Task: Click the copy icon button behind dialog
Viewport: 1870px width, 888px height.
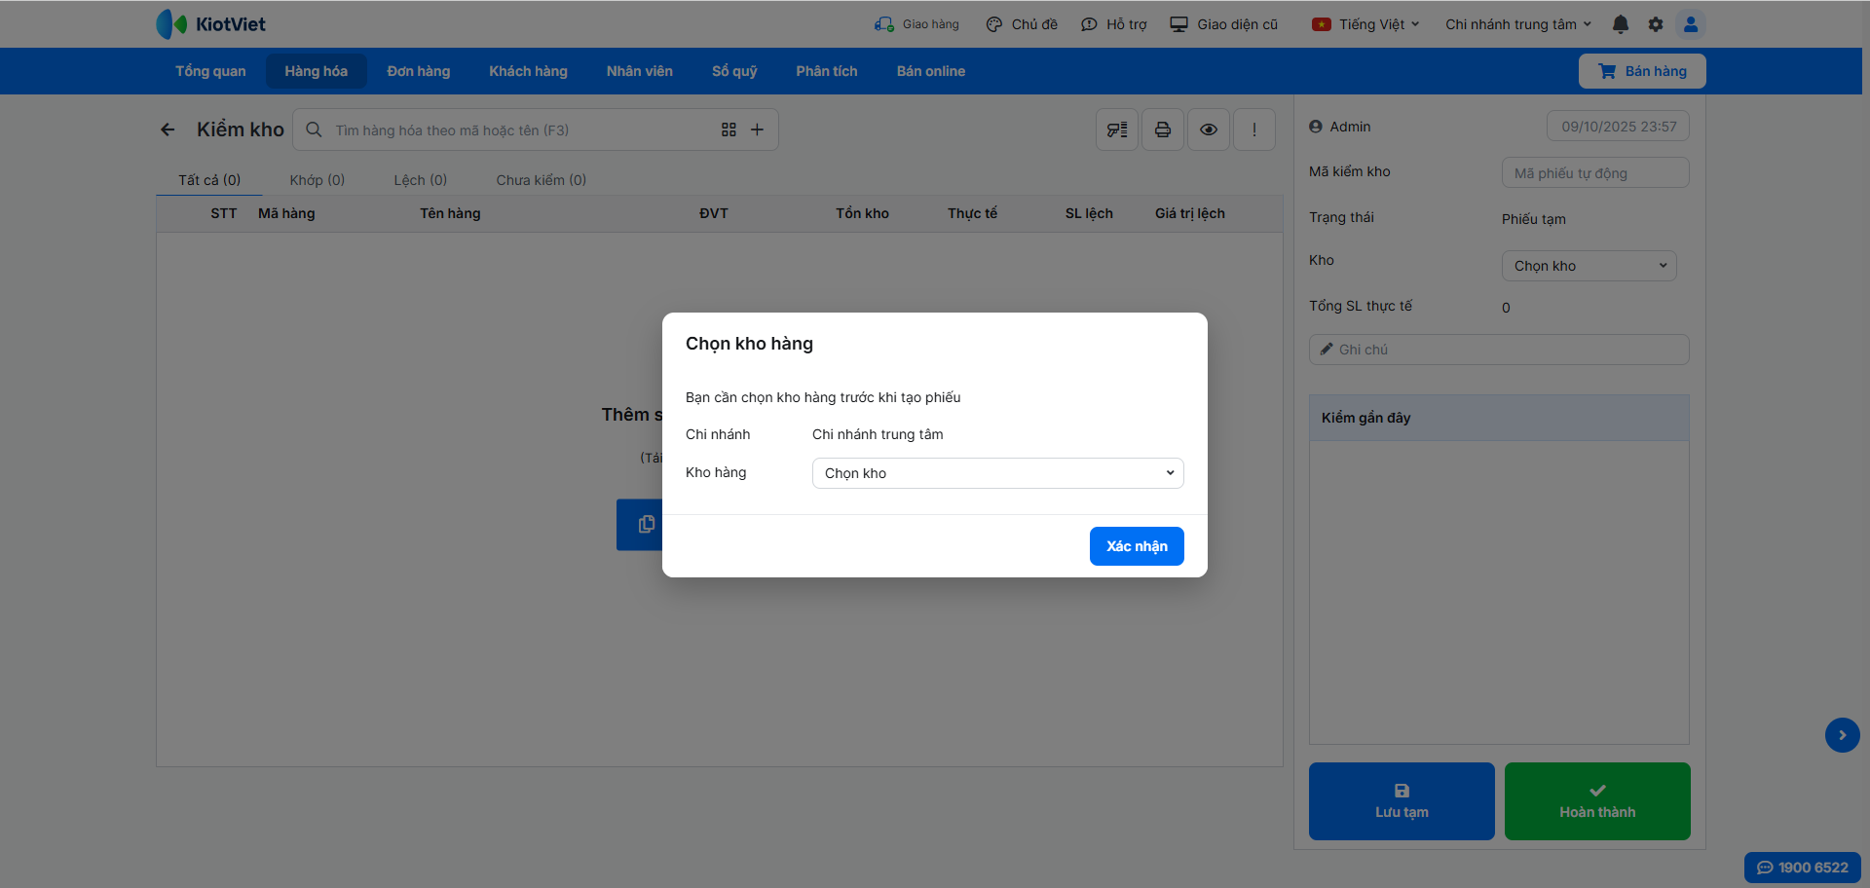Action: [x=640, y=525]
